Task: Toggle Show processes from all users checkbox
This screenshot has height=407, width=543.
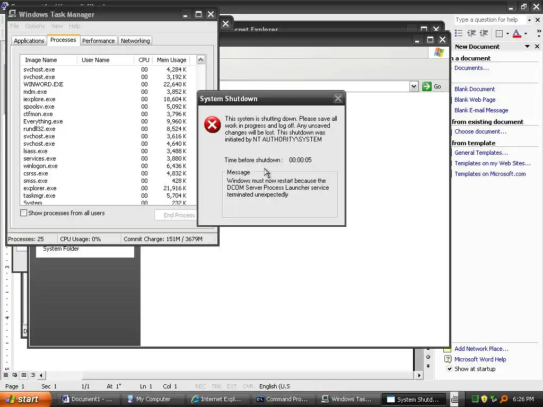Action: click(x=23, y=213)
